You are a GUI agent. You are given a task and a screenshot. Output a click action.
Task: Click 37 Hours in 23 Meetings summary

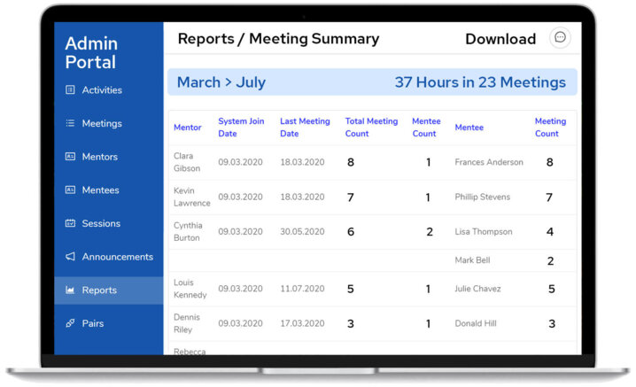[x=480, y=82]
